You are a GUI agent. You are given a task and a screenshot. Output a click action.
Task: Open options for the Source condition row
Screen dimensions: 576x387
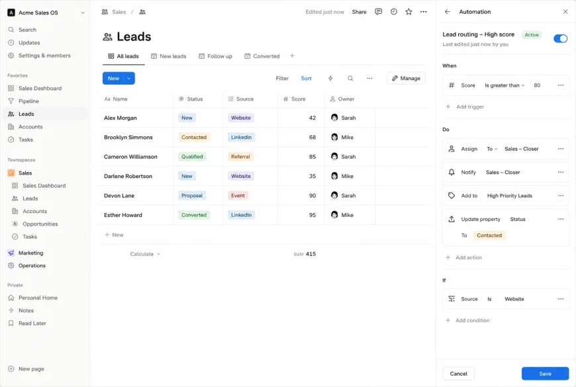(561, 299)
